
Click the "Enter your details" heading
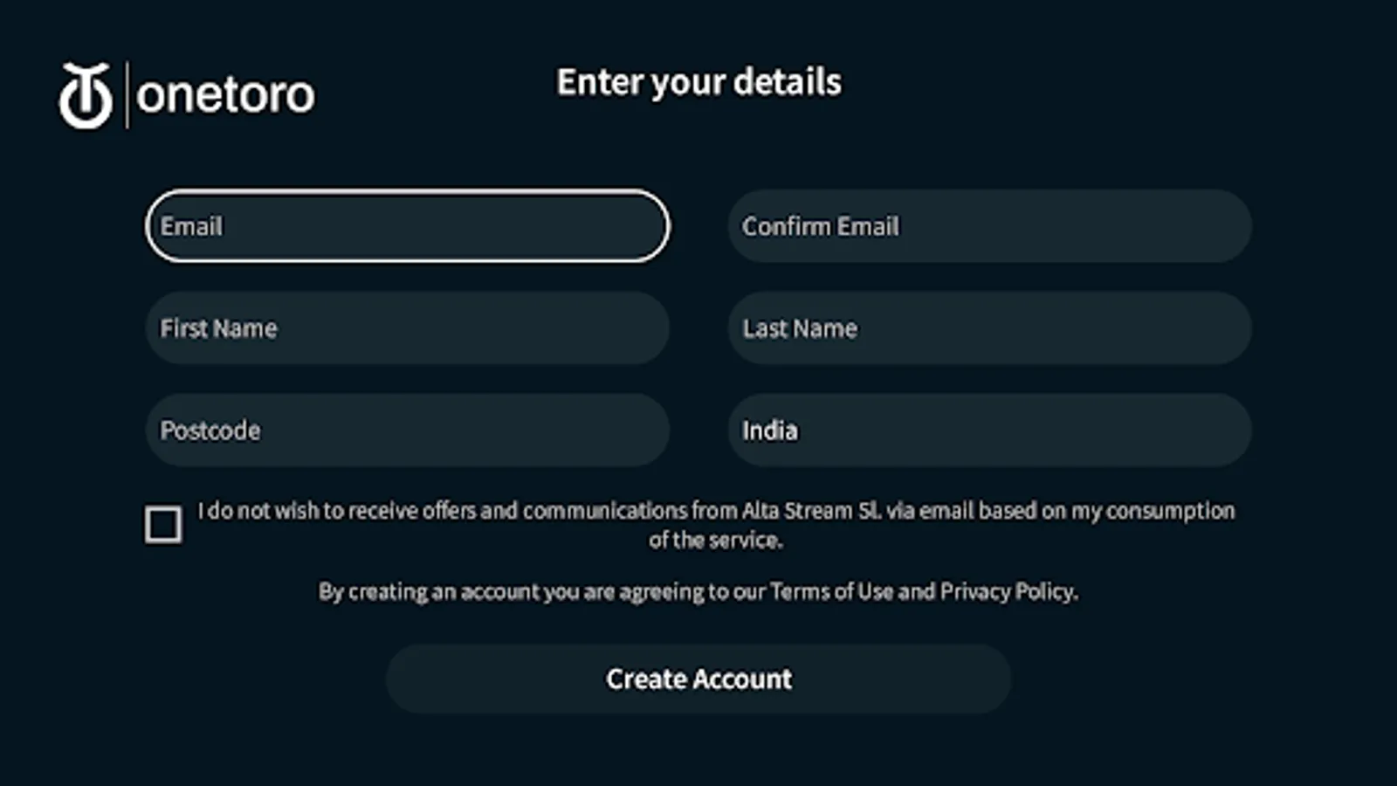[x=698, y=82]
